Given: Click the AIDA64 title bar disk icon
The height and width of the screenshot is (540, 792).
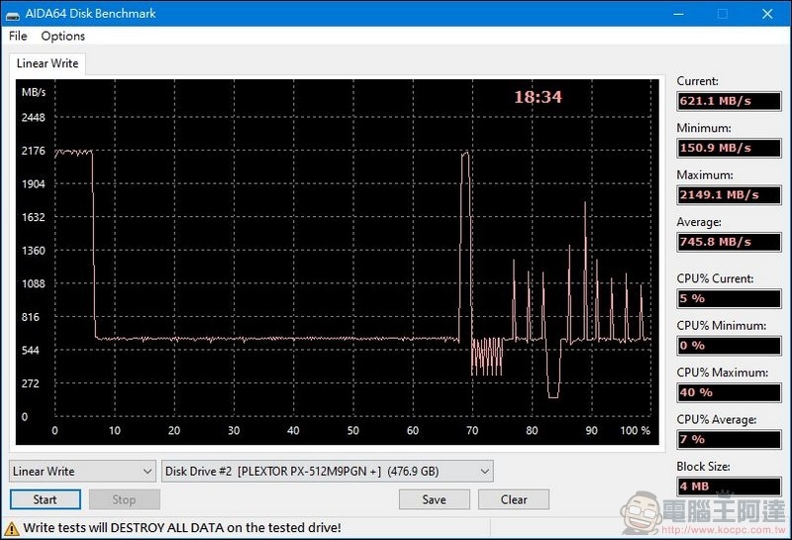Looking at the screenshot, I should point(13,15).
